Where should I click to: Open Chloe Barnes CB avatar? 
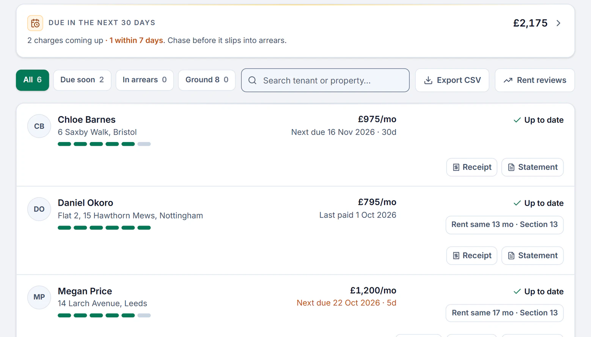[x=39, y=126]
